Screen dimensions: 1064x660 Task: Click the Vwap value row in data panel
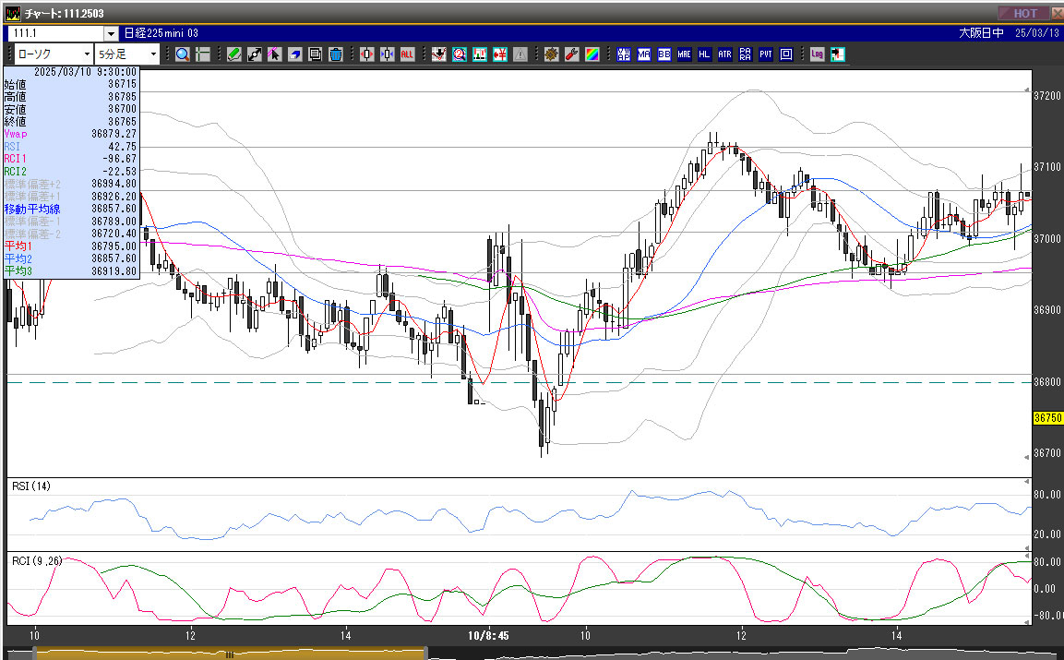point(70,135)
